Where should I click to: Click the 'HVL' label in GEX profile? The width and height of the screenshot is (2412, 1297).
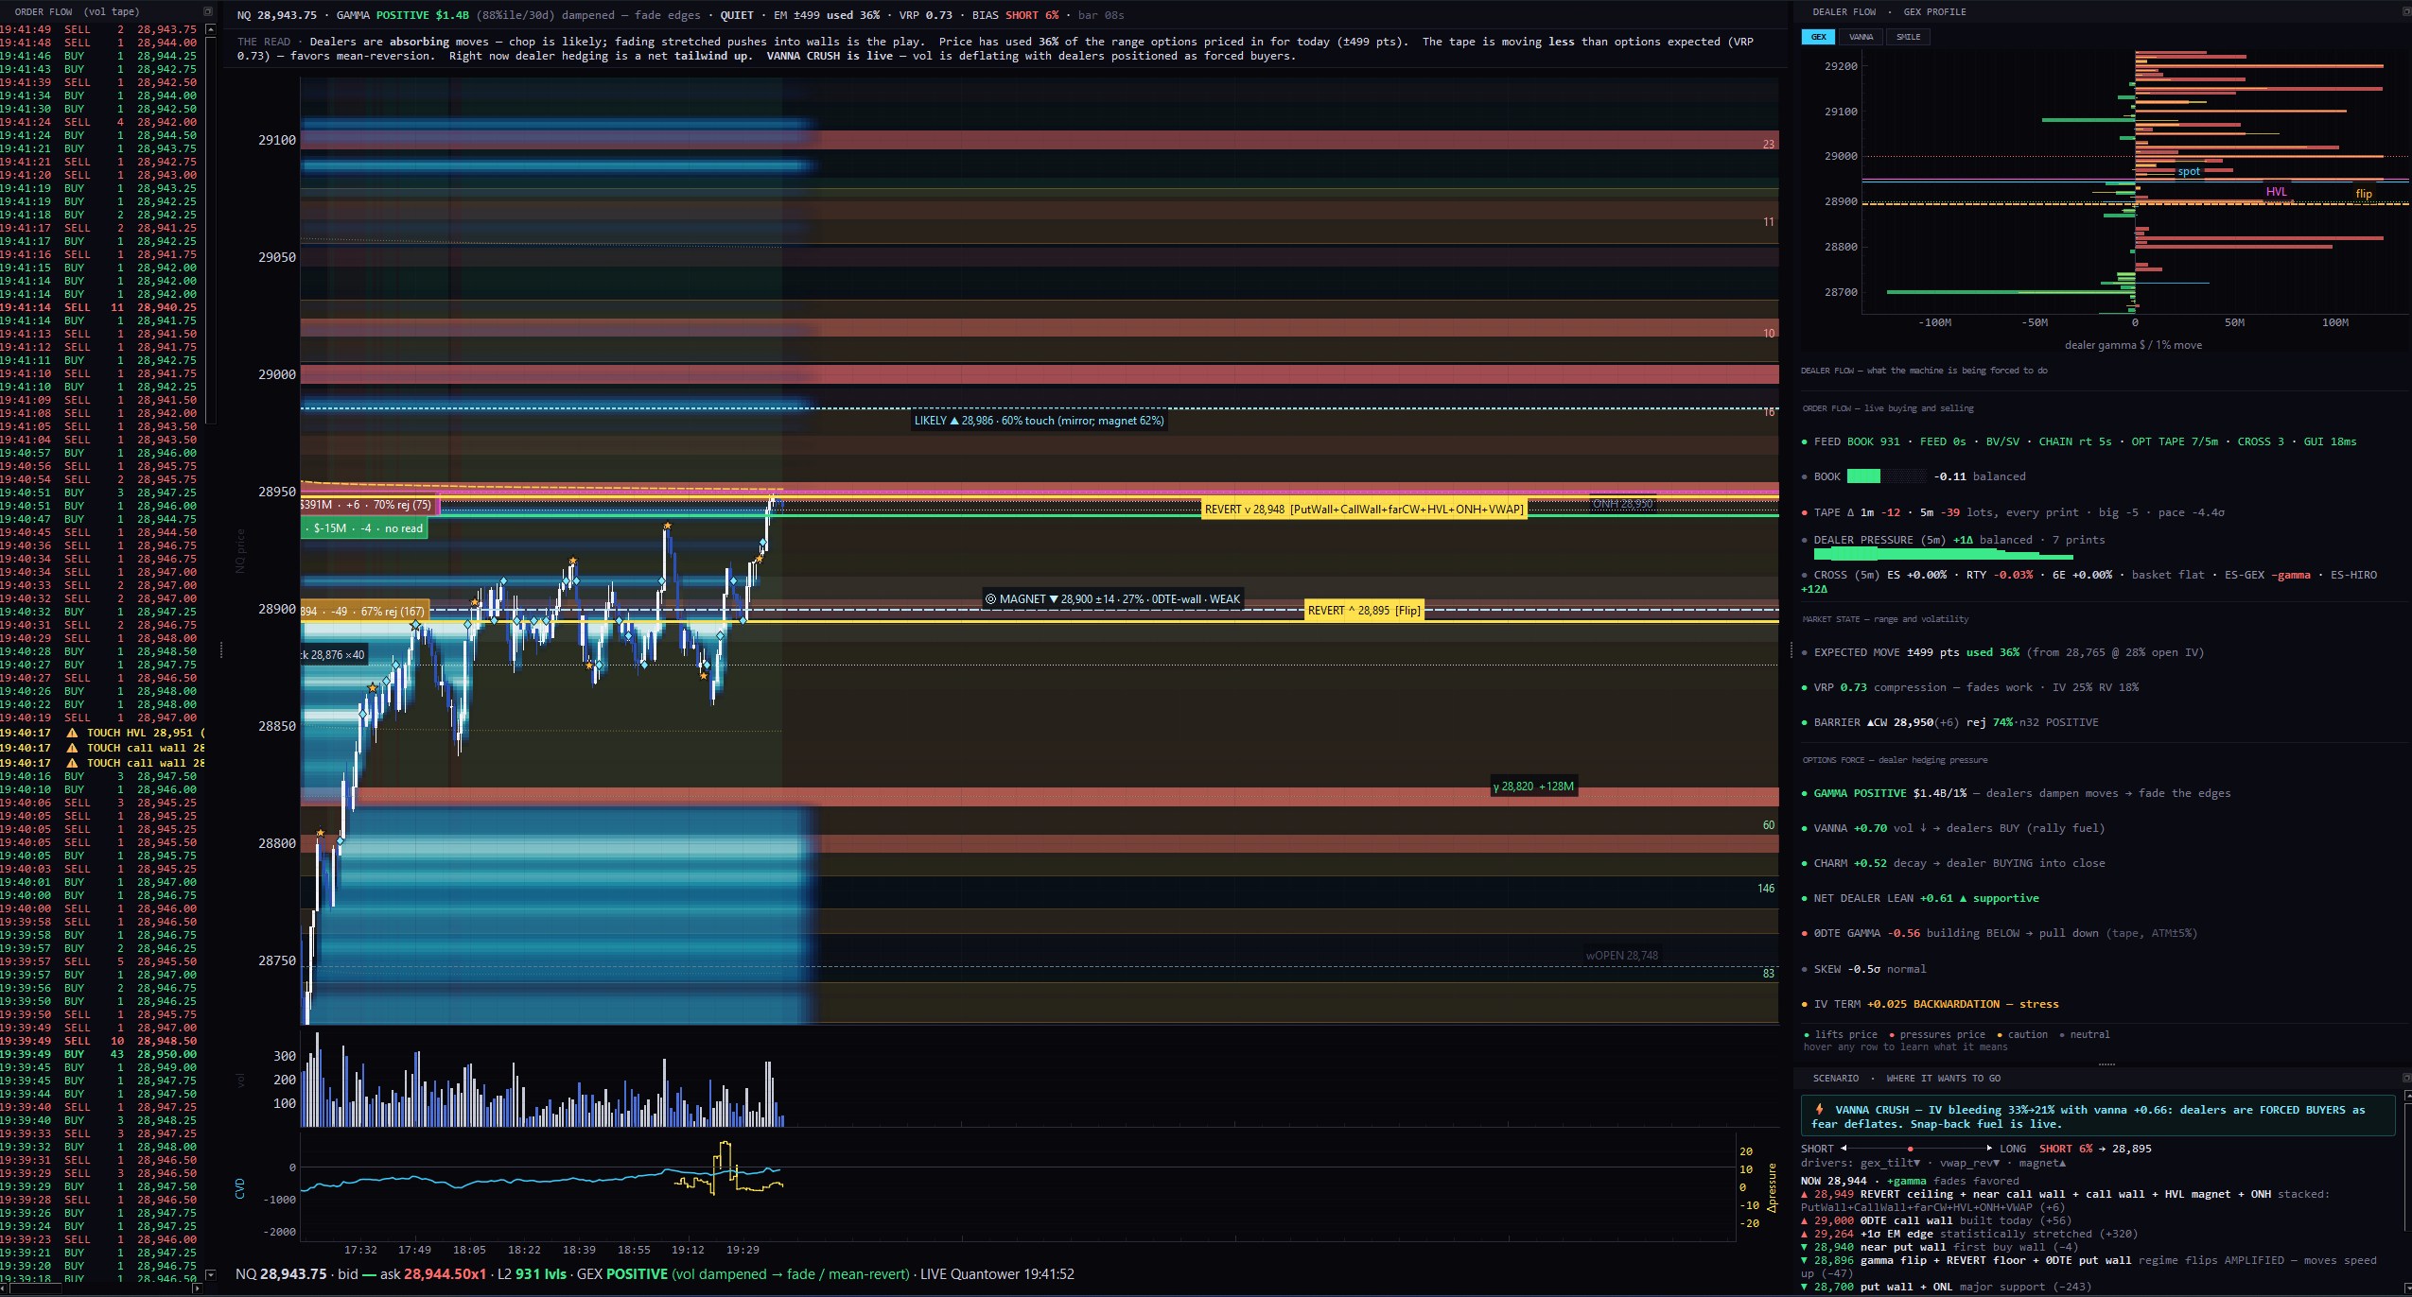click(x=2276, y=191)
